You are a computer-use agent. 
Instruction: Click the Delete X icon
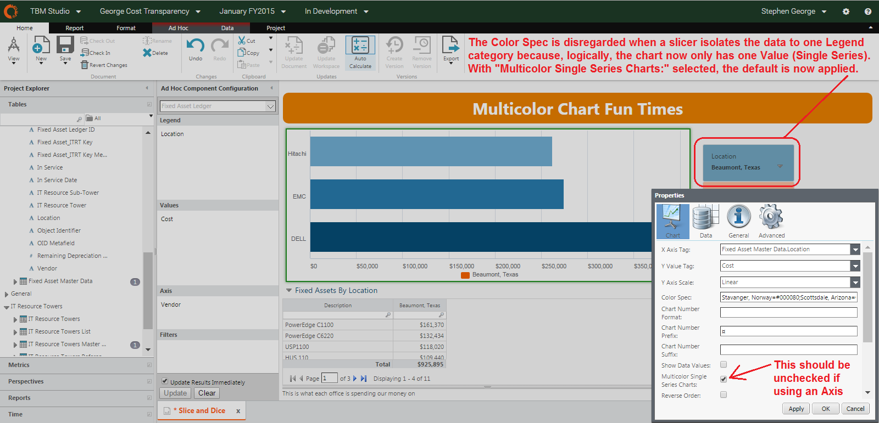pos(147,53)
